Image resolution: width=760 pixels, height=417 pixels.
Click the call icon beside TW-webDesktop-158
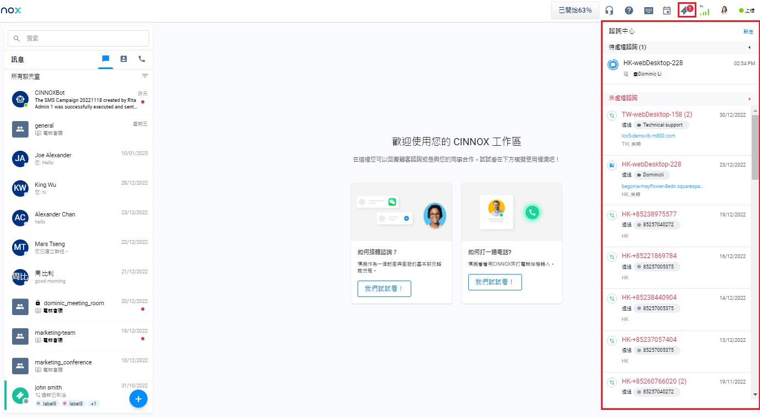coord(612,116)
